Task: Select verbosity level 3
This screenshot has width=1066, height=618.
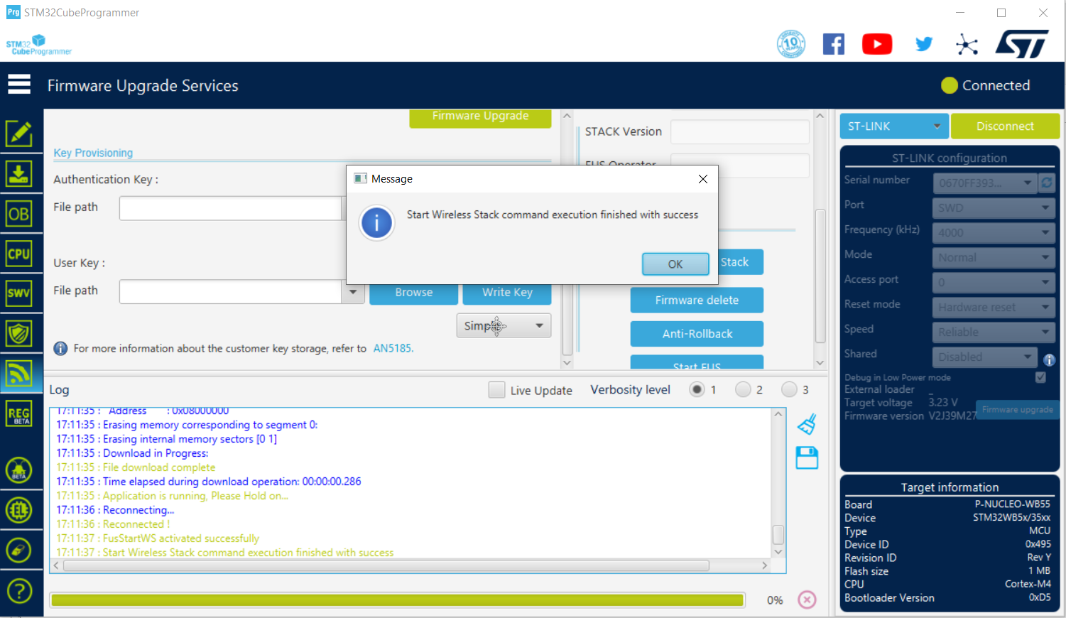Action: point(788,389)
